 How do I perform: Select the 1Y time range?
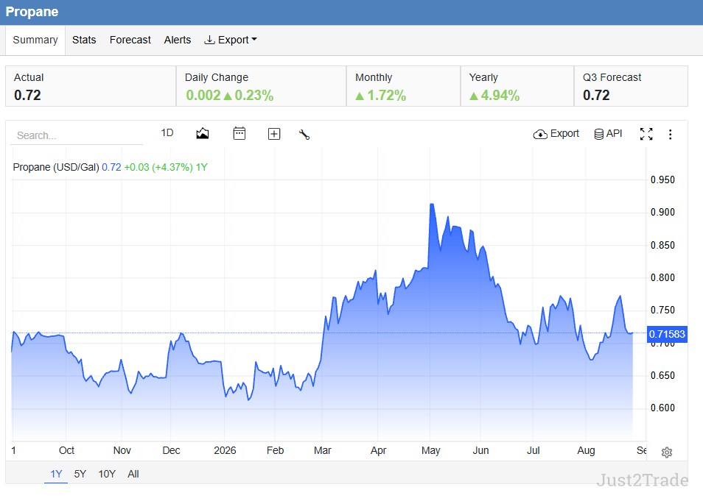(x=56, y=474)
